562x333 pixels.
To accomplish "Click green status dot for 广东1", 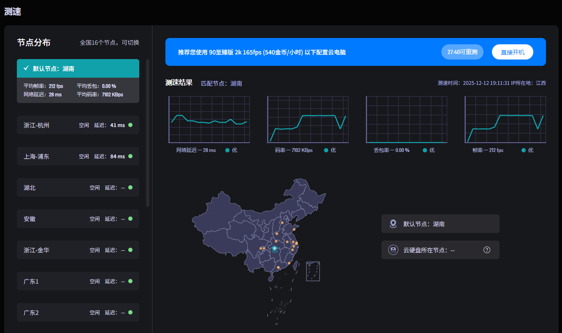I will 130,281.
